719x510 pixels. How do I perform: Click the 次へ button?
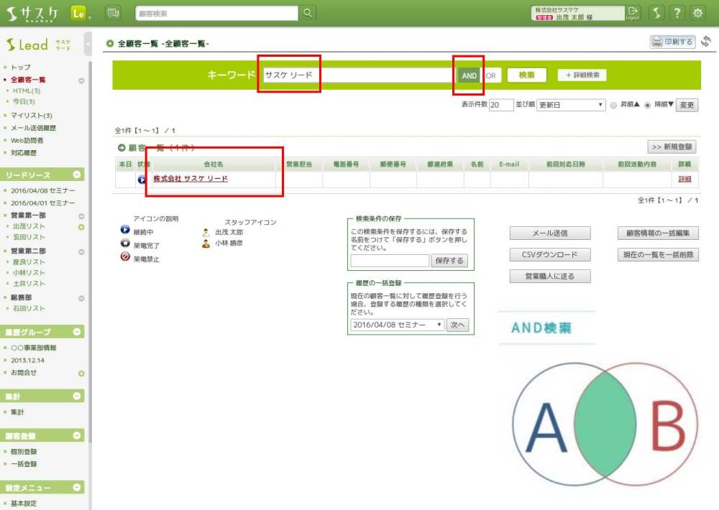point(457,325)
